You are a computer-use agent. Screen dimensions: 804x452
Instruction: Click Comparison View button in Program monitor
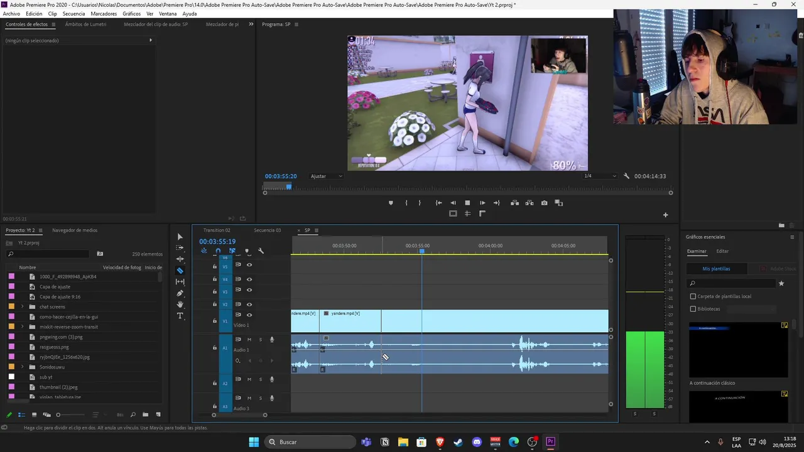[x=559, y=203]
